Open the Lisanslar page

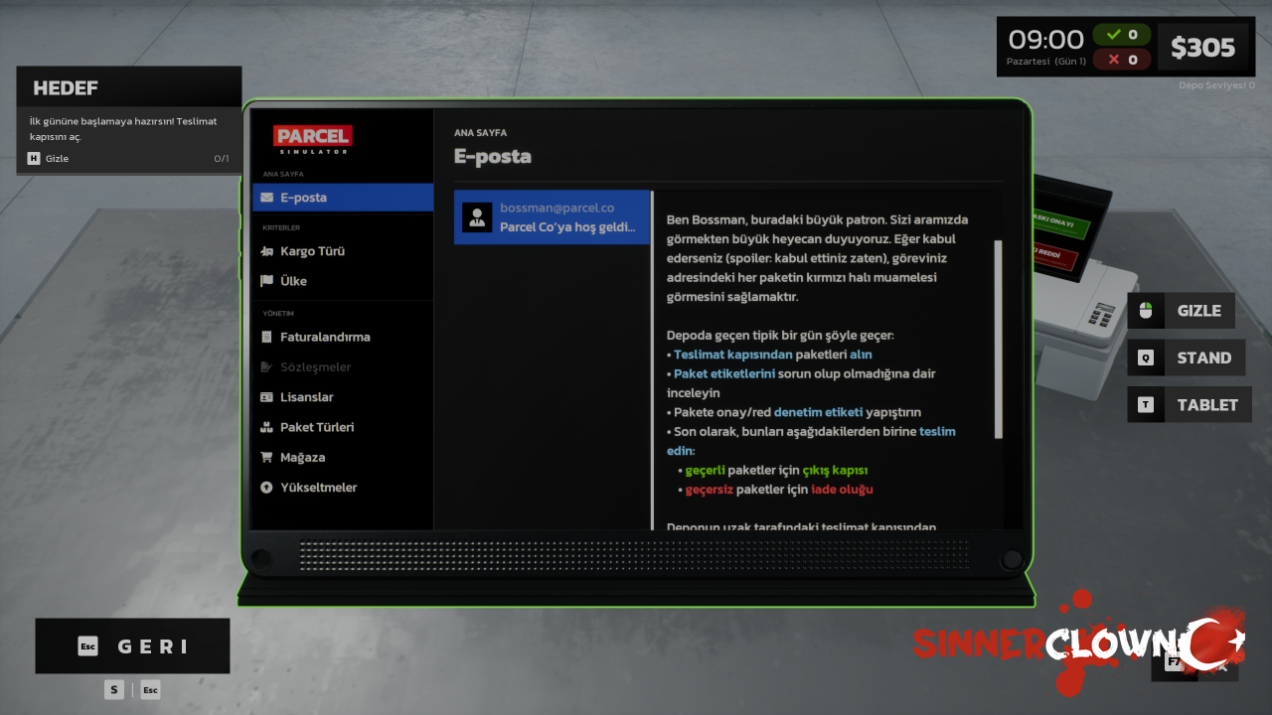point(343,397)
